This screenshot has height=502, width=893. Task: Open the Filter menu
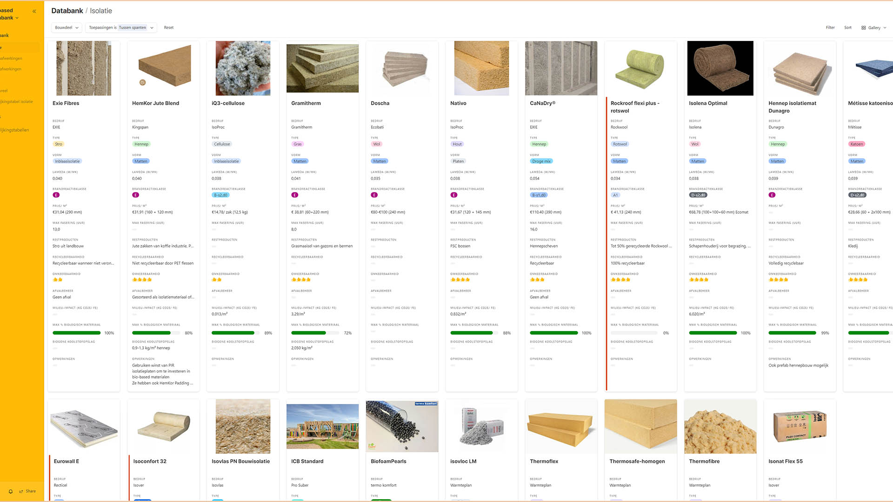tap(830, 28)
